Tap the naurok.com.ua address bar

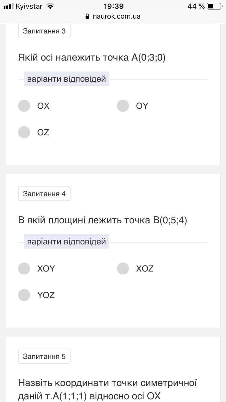click(116, 16)
